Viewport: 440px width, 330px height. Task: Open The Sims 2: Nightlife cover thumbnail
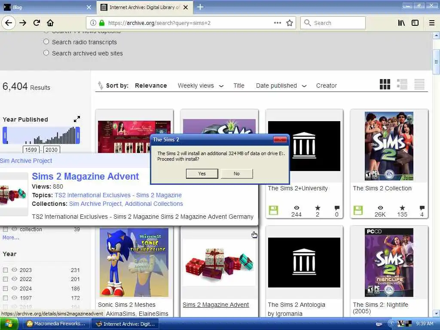pos(389,263)
